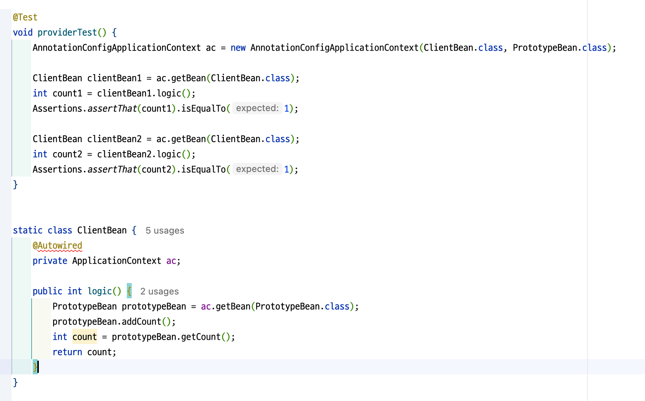This screenshot has height=401, width=645.
Task: Click prototypeBean variable in the getBean line
Action: (154, 307)
